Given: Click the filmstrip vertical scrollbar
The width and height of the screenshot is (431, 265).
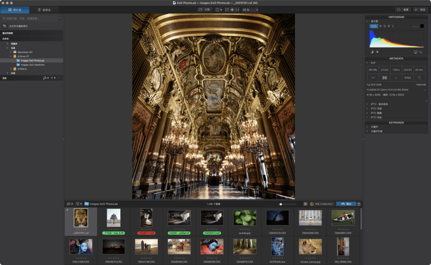Looking at the screenshot, I should click(x=361, y=219).
